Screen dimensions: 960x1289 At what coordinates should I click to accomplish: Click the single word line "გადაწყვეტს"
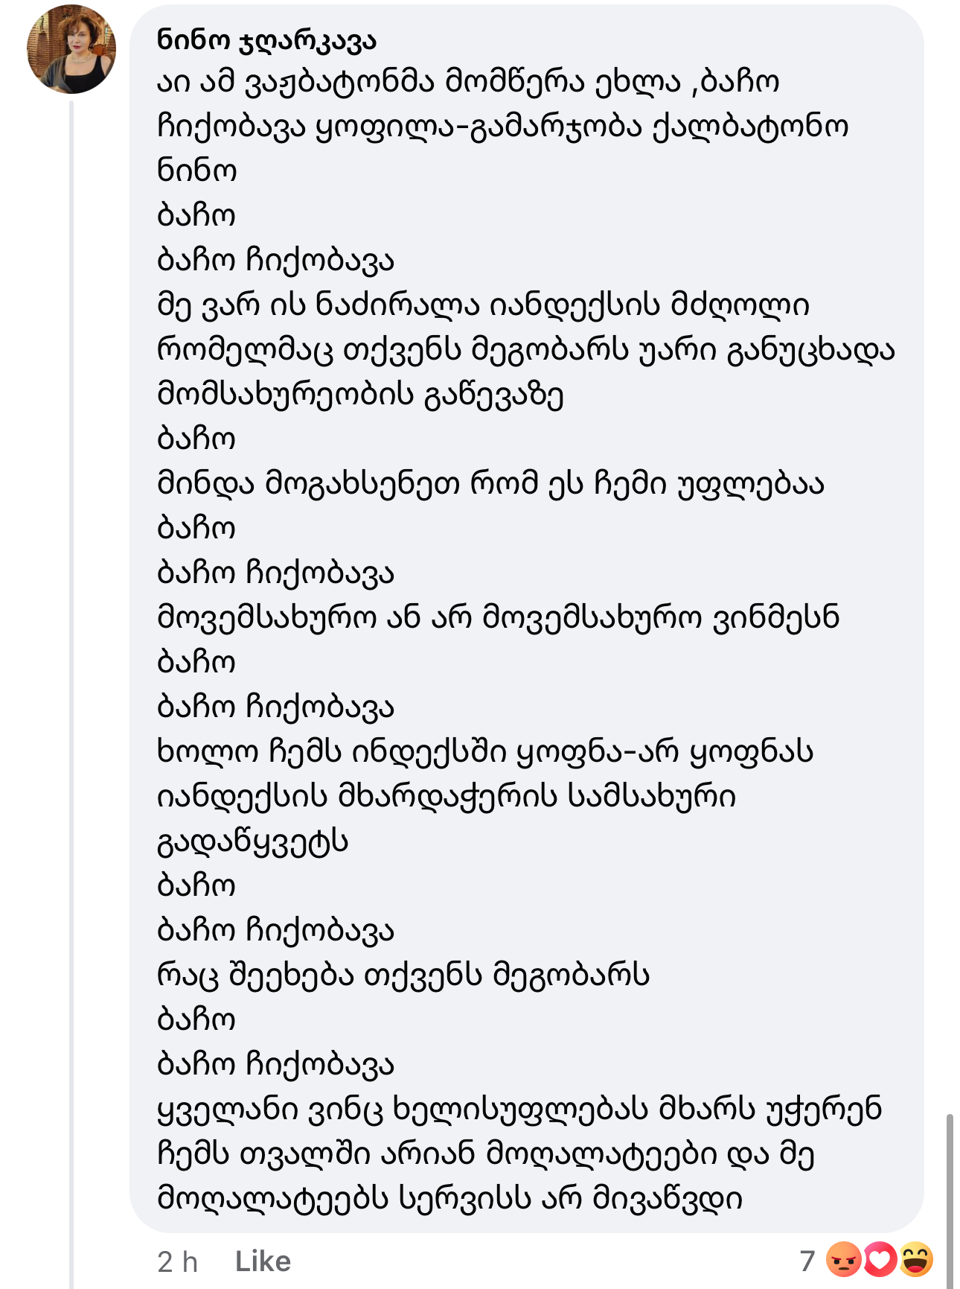point(252,841)
